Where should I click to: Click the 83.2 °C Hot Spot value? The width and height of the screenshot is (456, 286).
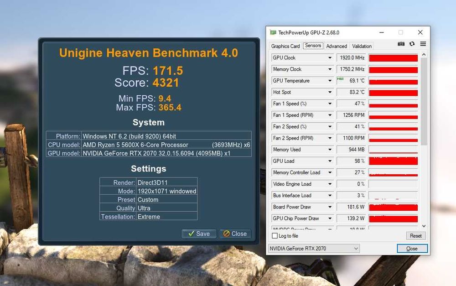pos(352,92)
